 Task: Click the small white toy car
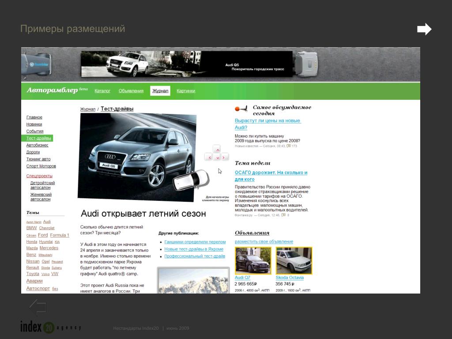point(192,180)
